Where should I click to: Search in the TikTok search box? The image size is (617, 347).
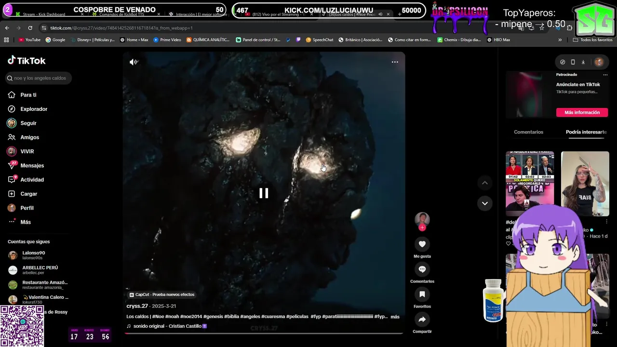(x=39, y=78)
